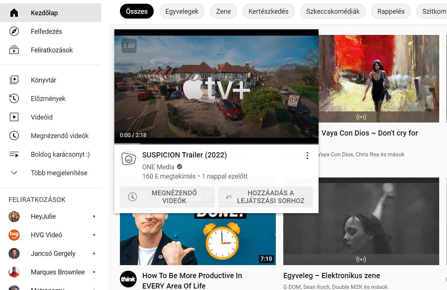Click HVG Videó subscription name

tap(46, 235)
